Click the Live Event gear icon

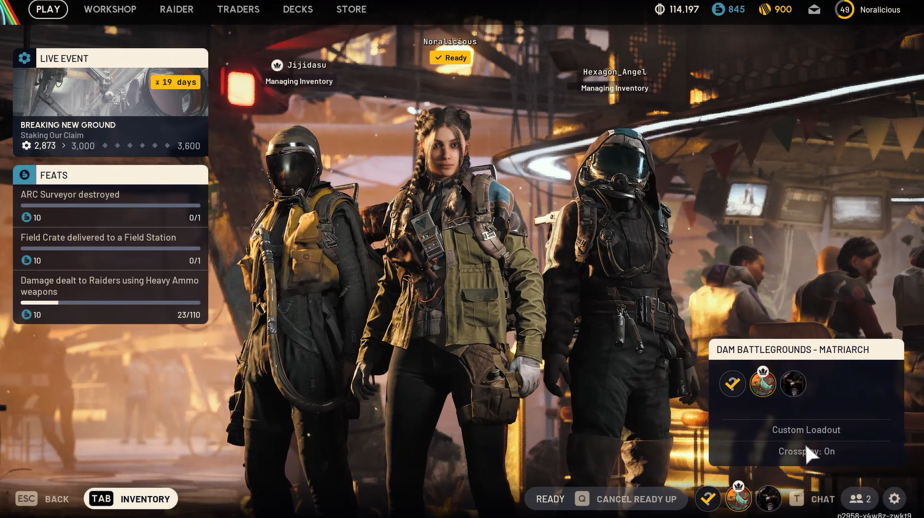(x=25, y=58)
